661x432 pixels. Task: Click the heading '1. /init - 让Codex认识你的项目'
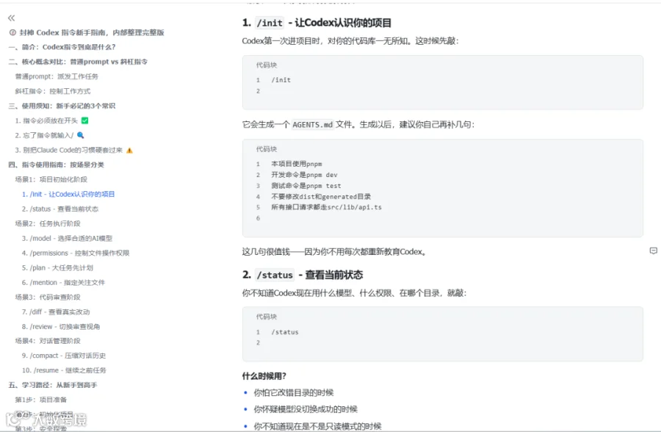pos(317,23)
